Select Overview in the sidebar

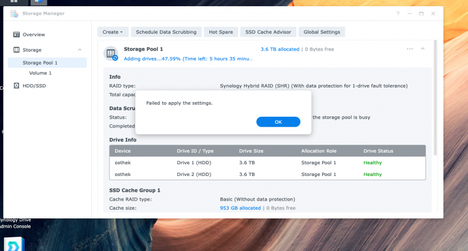pyautogui.click(x=34, y=34)
